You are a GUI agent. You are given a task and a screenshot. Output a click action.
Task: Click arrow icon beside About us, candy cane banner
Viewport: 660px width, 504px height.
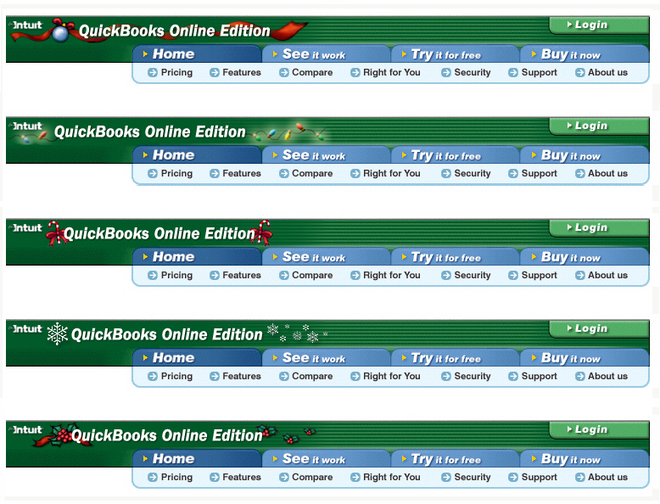point(579,276)
